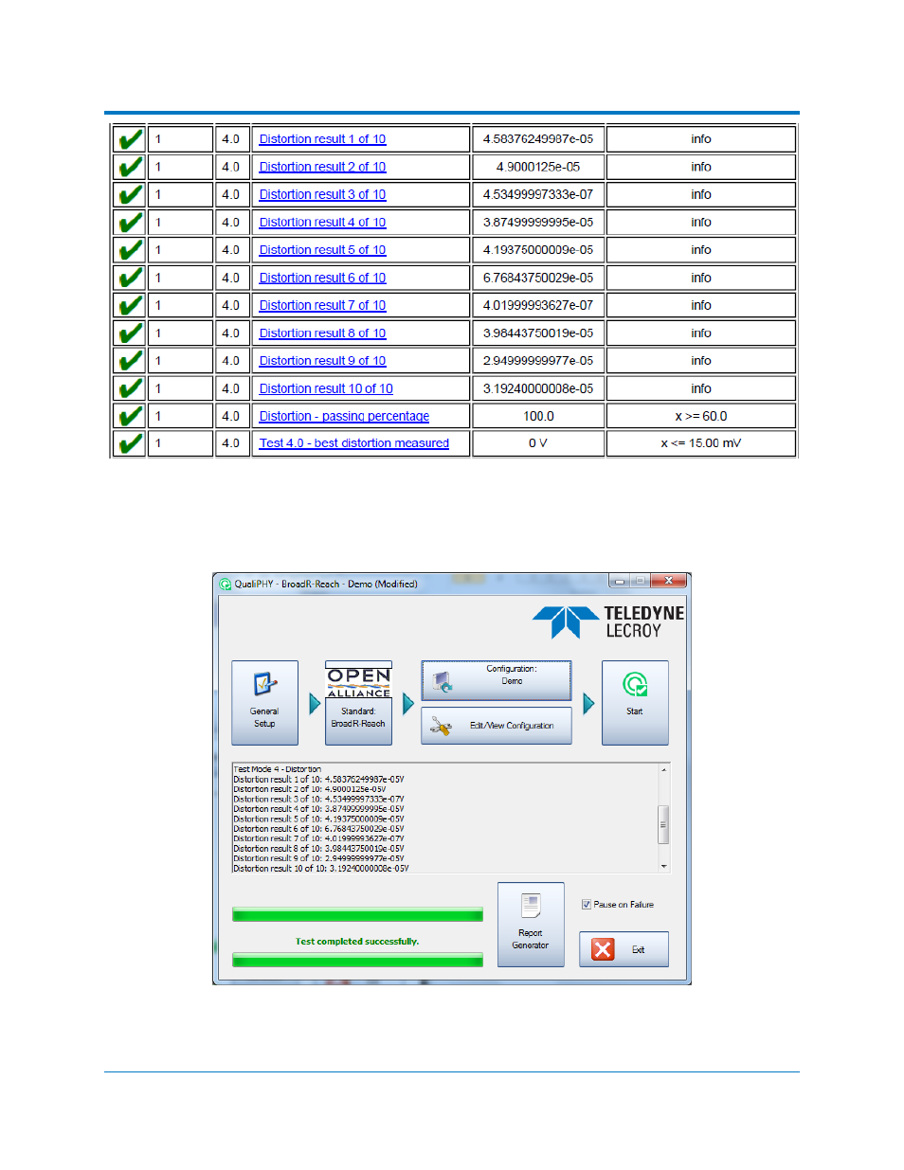Click the upper green progress bar
The width and height of the screenshot is (904, 1170).
(357, 914)
